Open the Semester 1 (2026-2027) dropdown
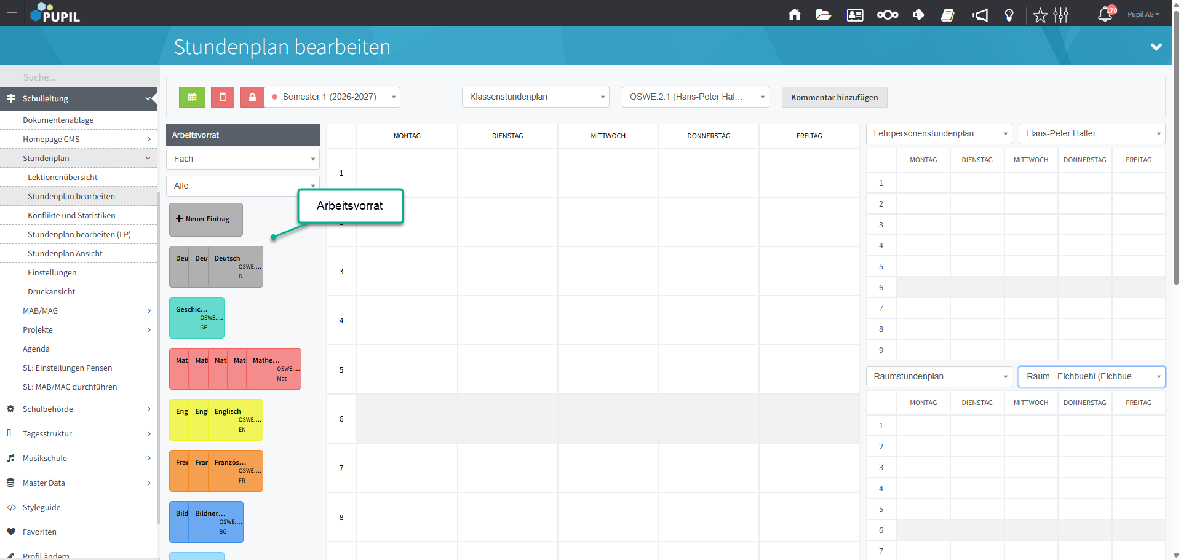Image resolution: width=1181 pixels, height=560 pixels. click(x=332, y=97)
